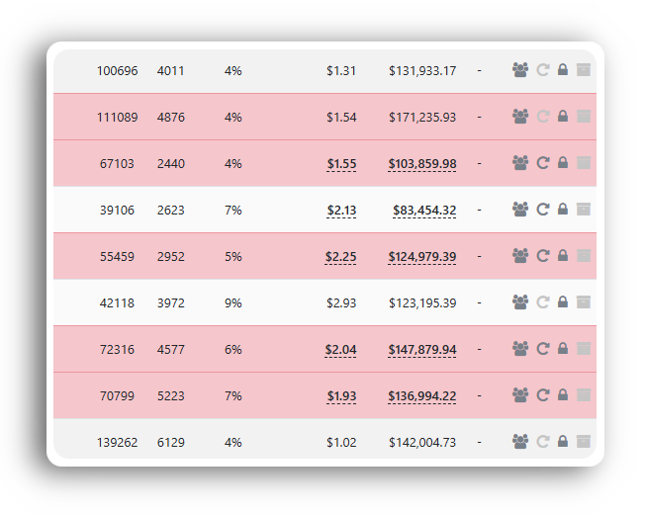The image size is (646, 514).
Task: Open the underlined $2.13 value
Action: tap(341, 211)
